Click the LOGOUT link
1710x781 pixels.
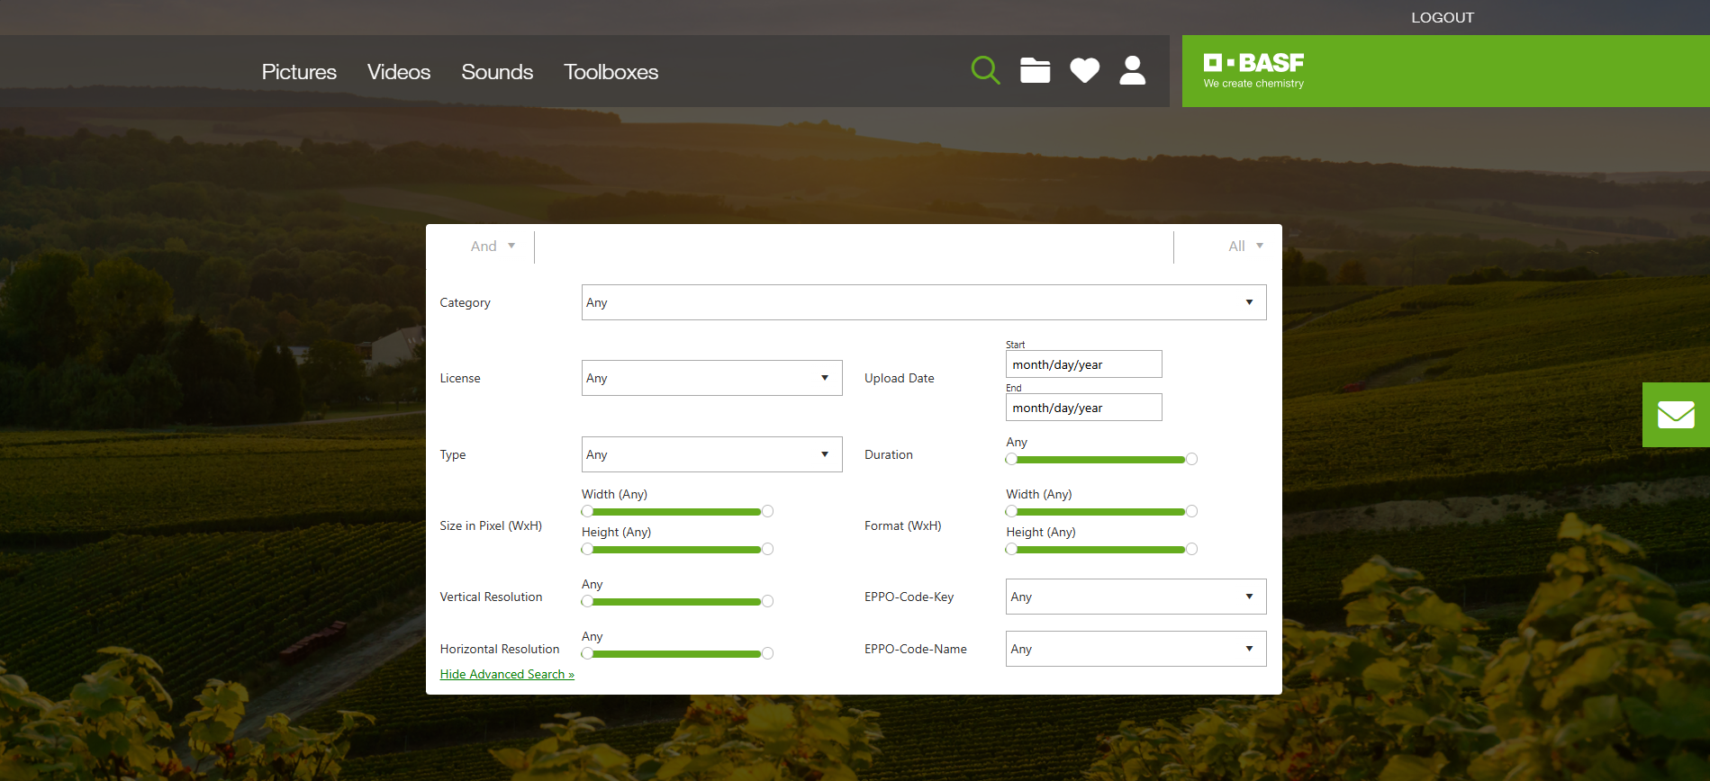point(1442,18)
